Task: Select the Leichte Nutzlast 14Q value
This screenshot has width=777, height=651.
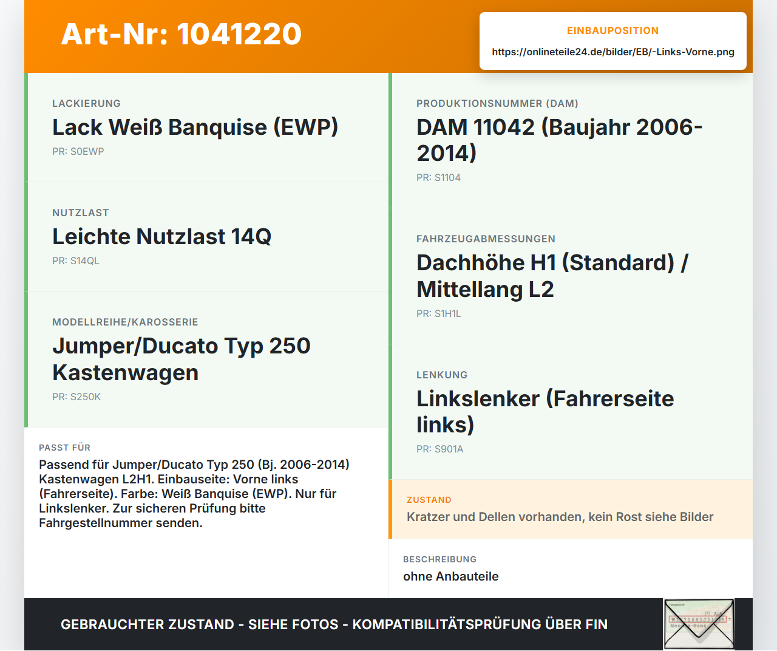Action: pyautogui.click(x=161, y=237)
